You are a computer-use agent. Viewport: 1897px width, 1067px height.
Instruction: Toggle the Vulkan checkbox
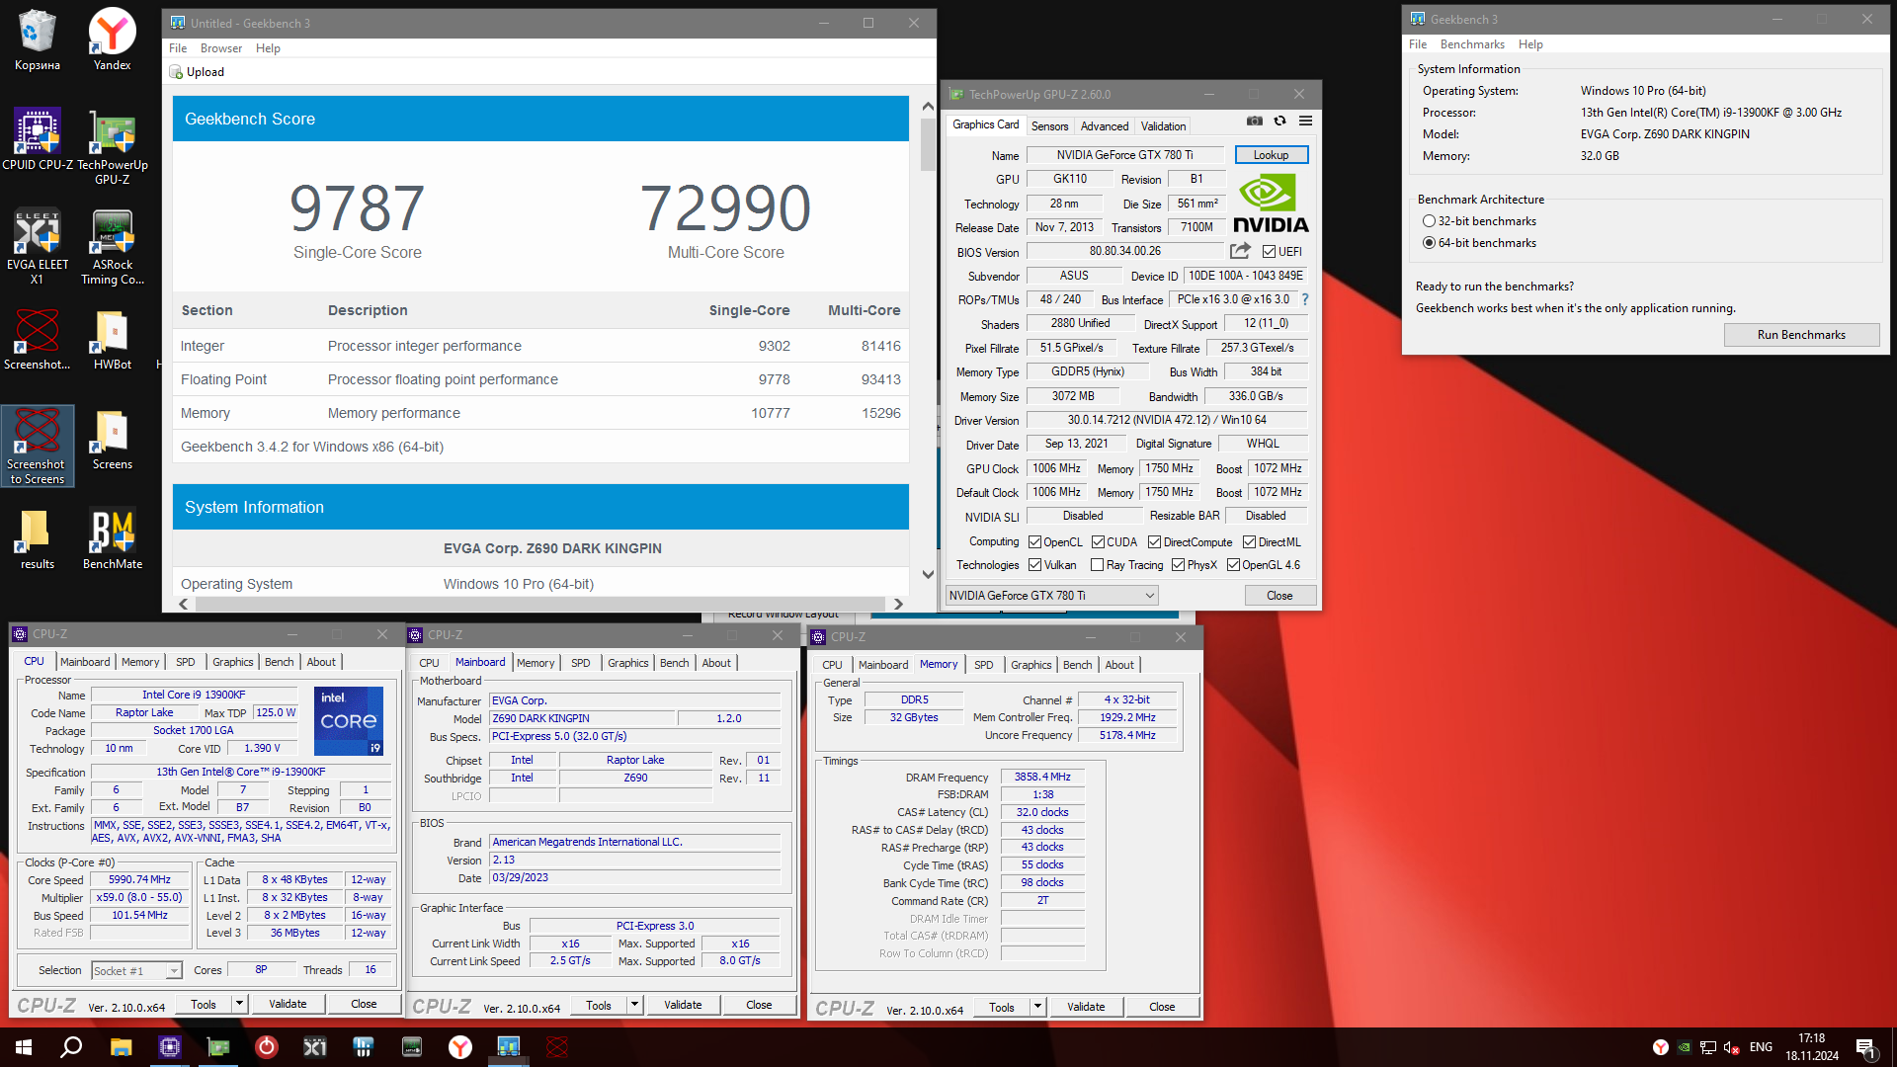pos(1035,565)
